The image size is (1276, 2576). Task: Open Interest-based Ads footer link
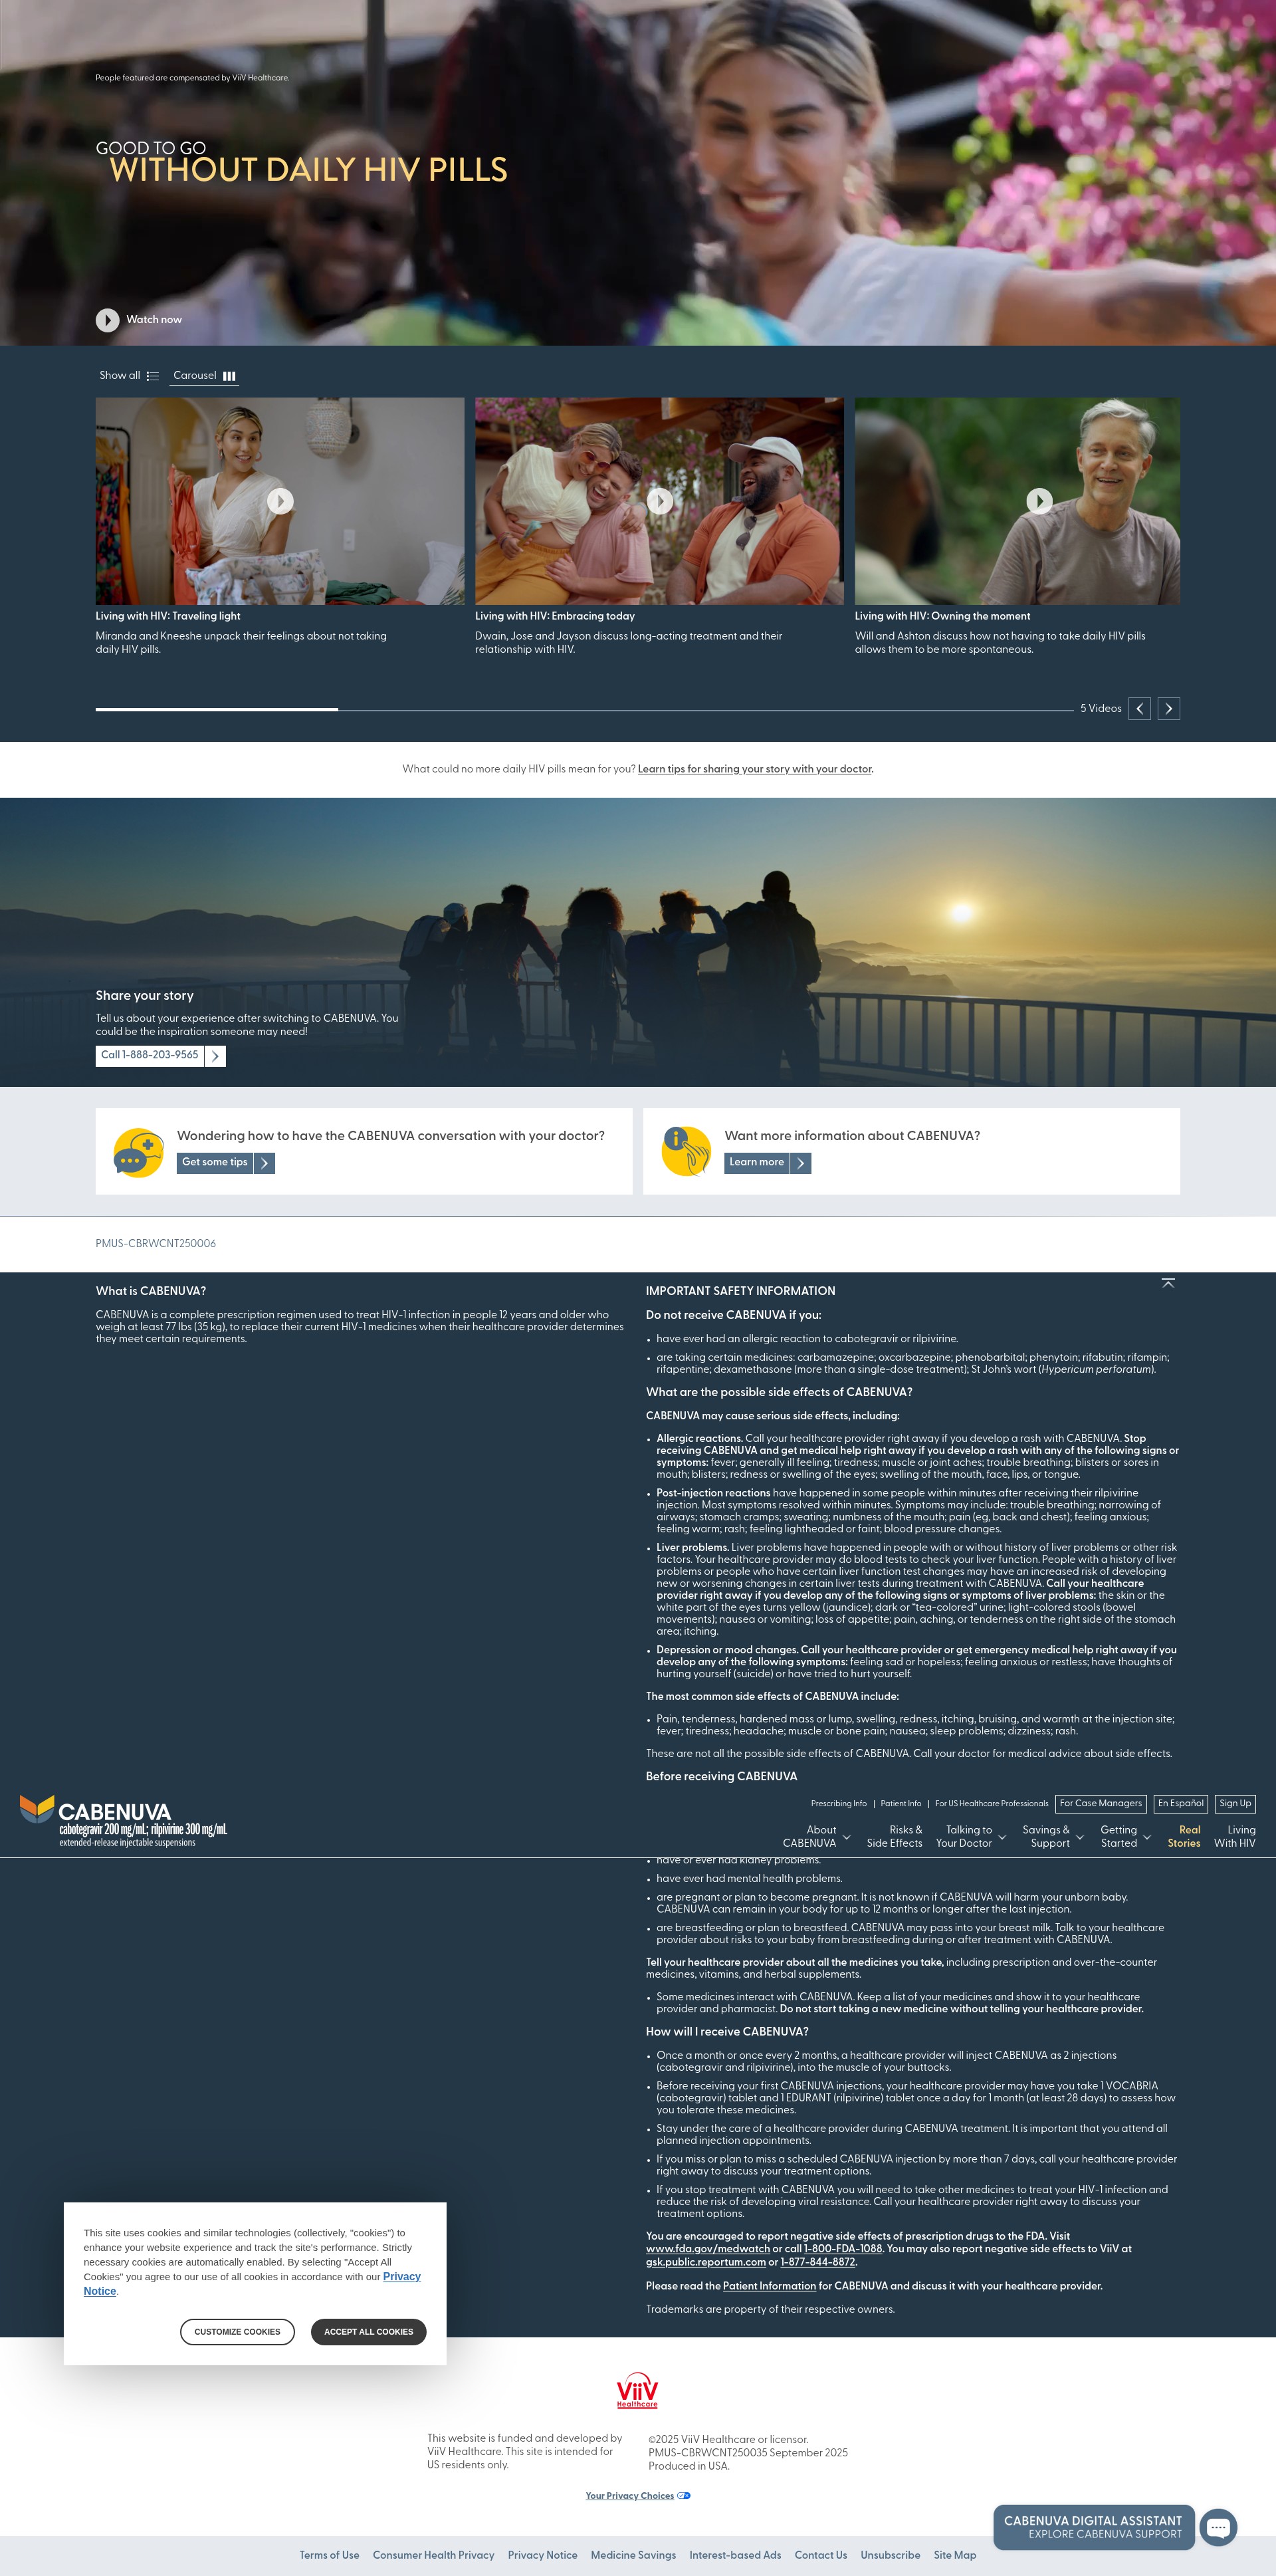(x=735, y=2555)
